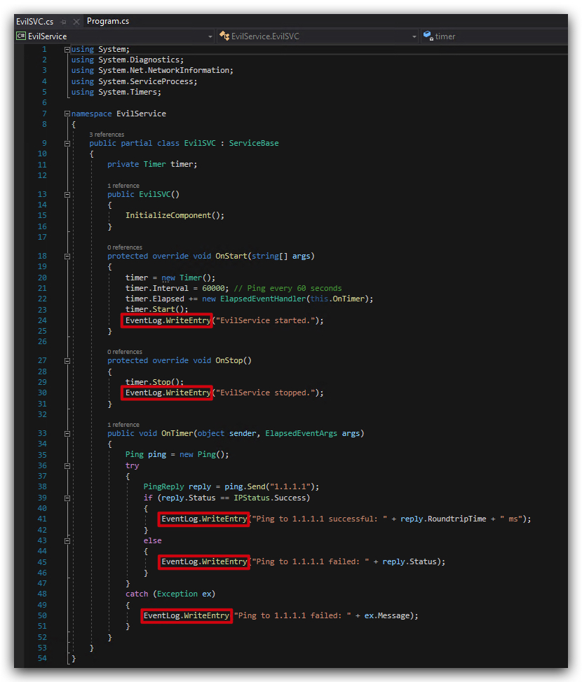This screenshot has width=582, height=682.
Task: Click the field icon beside timer
Action: pyautogui.click(x=428, y=36)
